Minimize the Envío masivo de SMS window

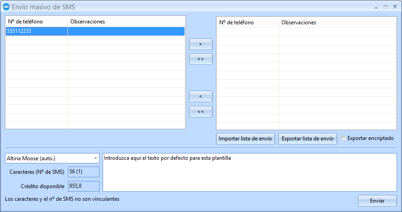pyautogui.click(x=376, y=7)
